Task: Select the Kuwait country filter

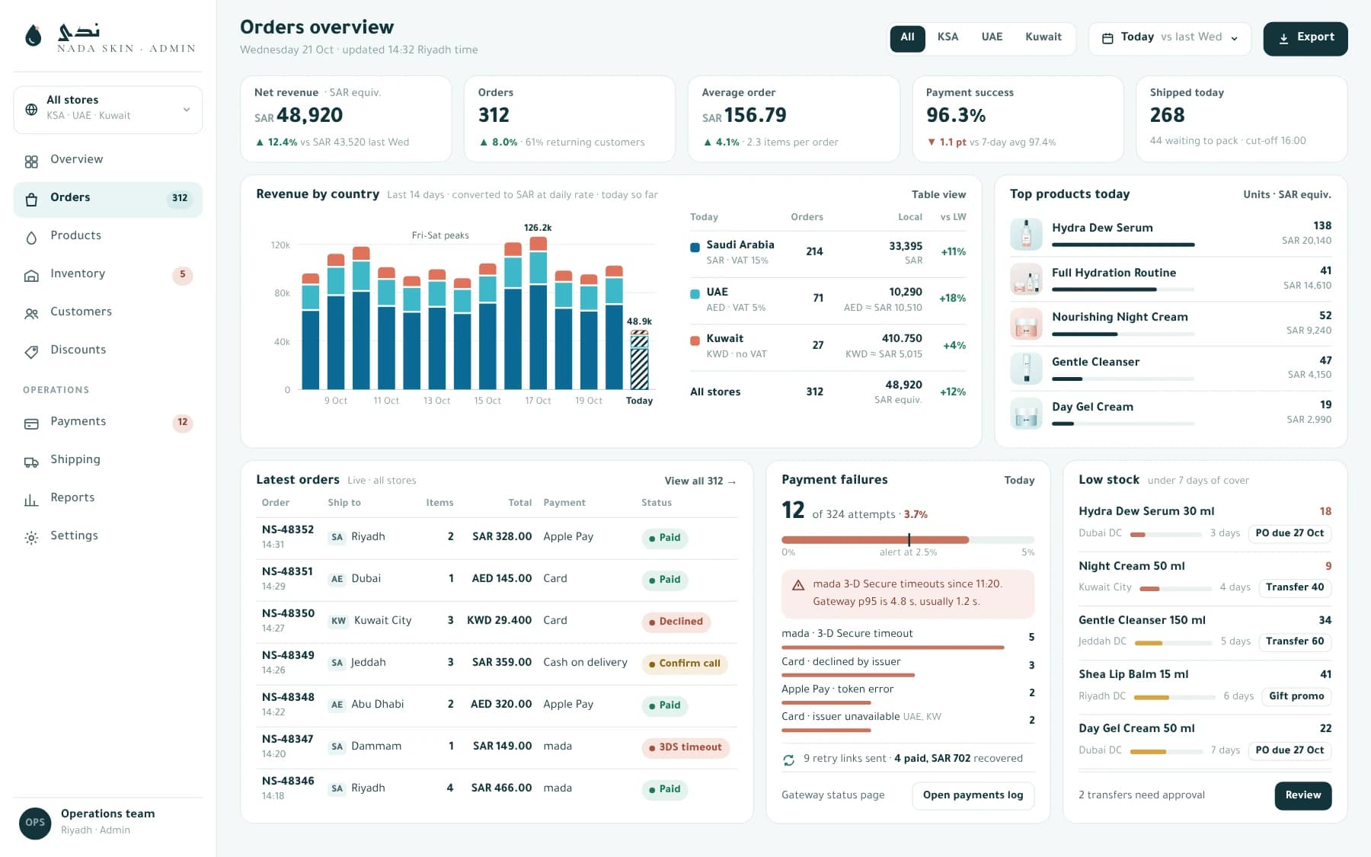Action: coord(1043,38)
